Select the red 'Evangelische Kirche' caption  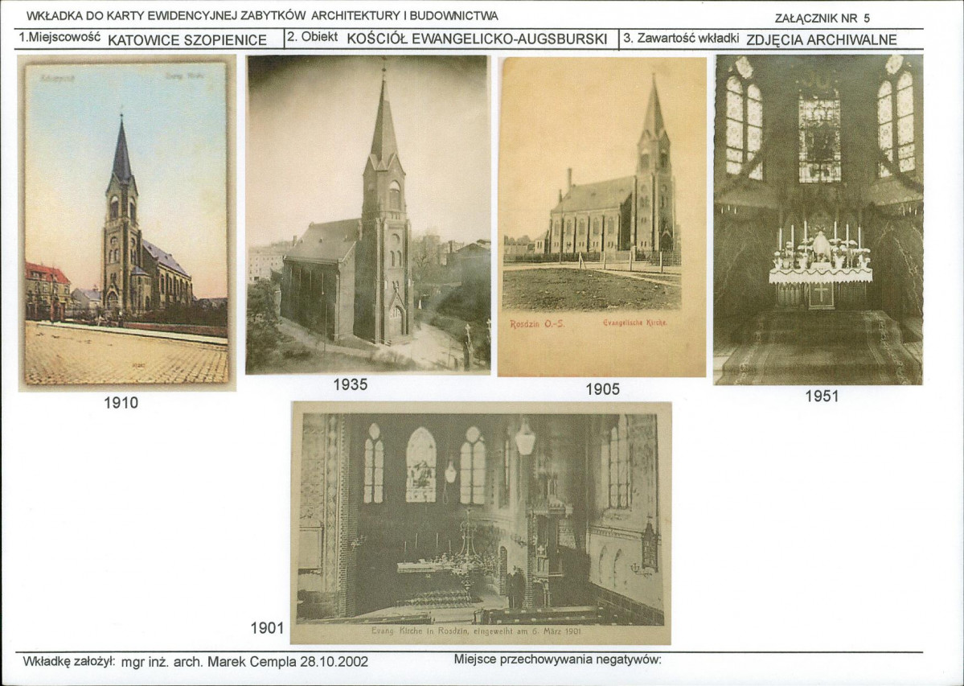(634, 323)
